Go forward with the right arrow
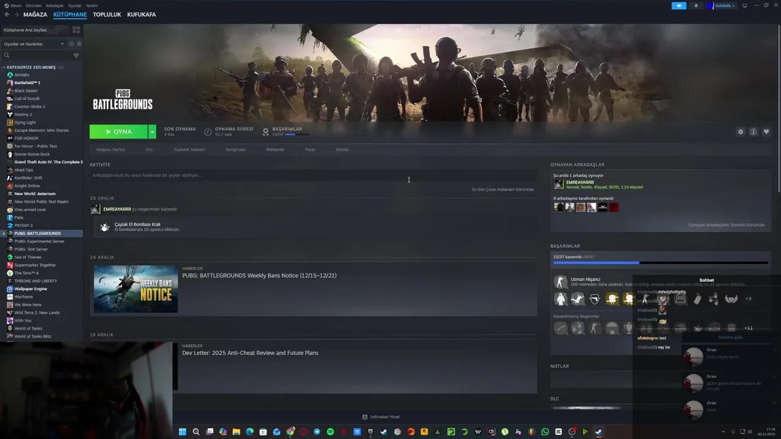 (x=17, y=15)
